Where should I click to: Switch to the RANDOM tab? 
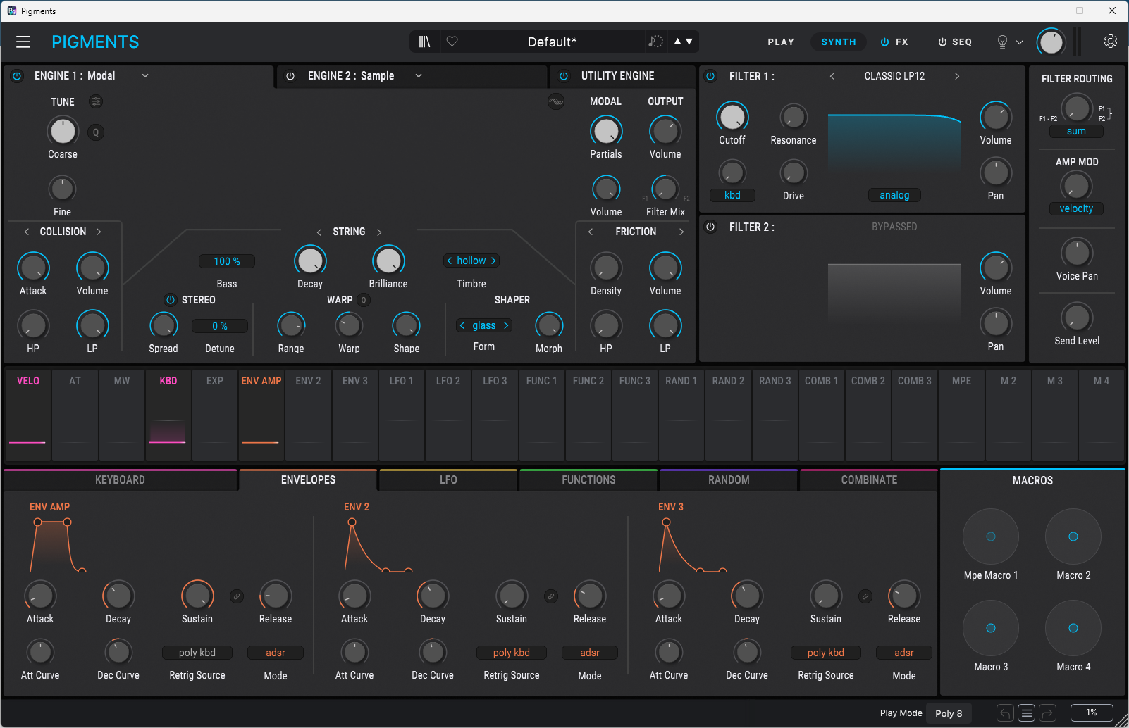coord(729,480)
